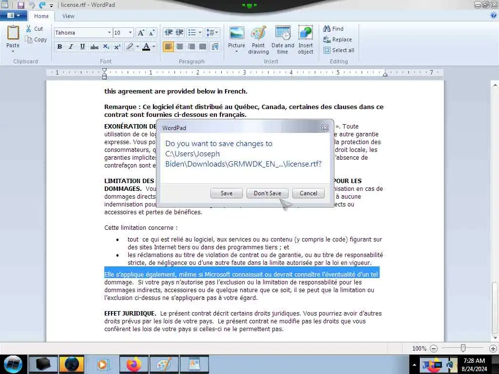Toggle Bold formatting

coord(59,47)
